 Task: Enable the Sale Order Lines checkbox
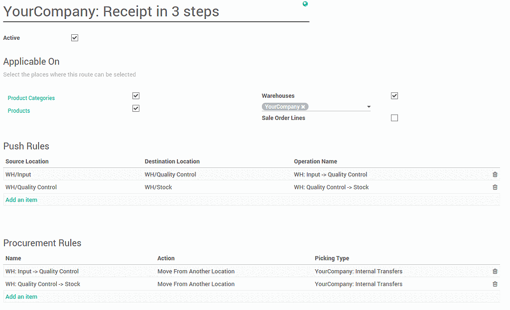[394, 118]
